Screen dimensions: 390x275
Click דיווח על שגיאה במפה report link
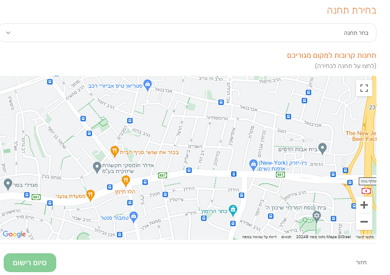pos(259,237)
